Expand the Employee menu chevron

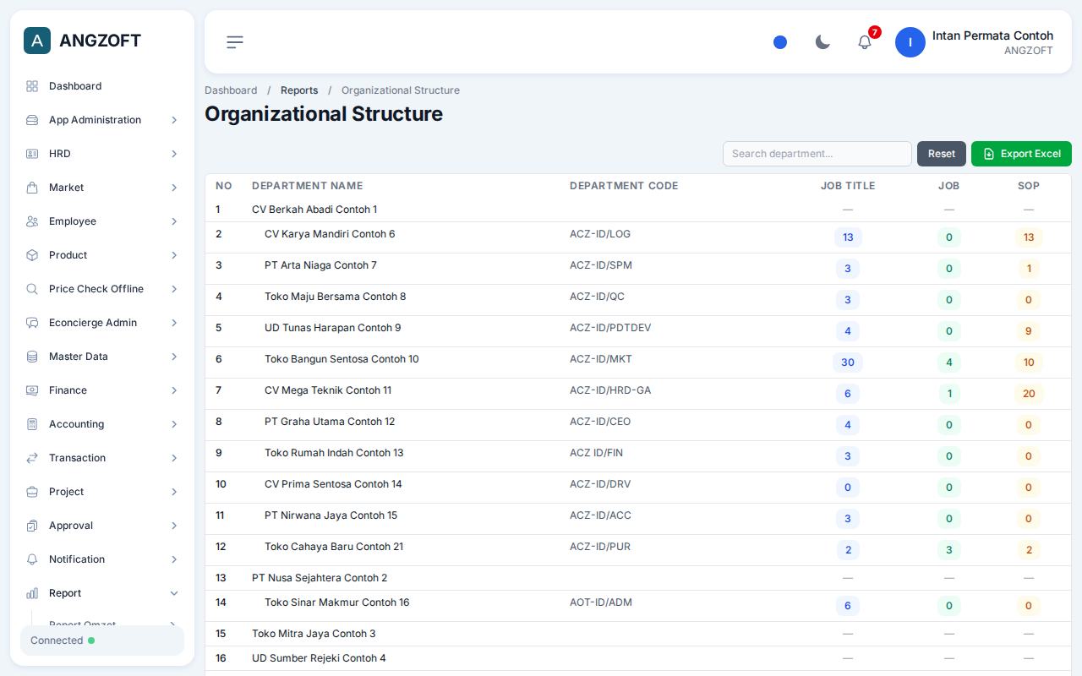174,221
